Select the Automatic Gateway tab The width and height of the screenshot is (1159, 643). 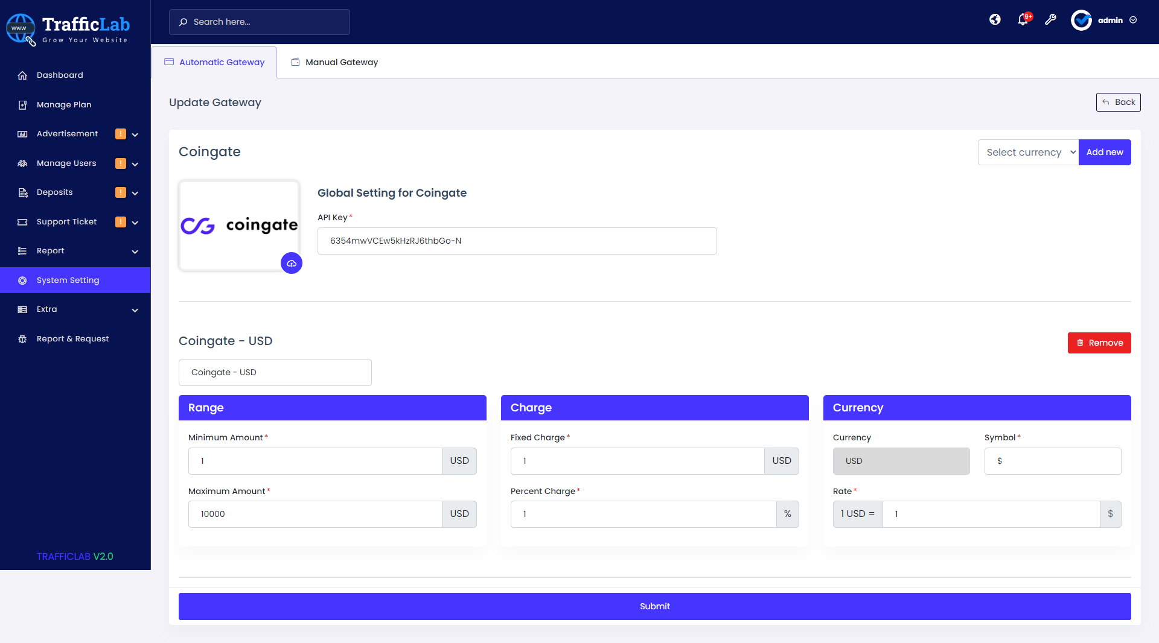pyautogui.click(x=214, y=62)
